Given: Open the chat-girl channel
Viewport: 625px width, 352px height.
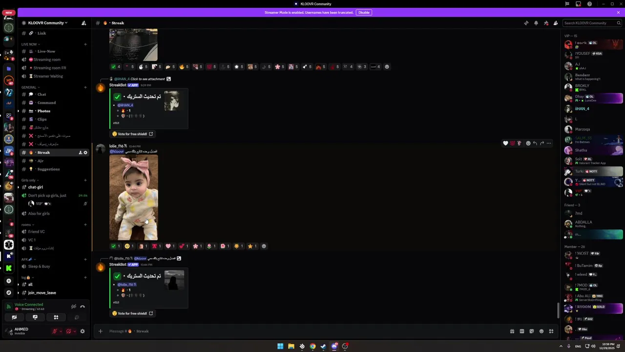Looking at the screenshot, I should point(54,187).
